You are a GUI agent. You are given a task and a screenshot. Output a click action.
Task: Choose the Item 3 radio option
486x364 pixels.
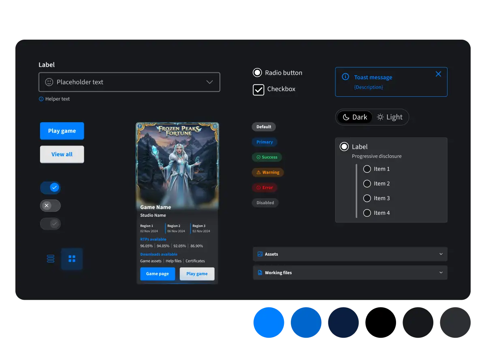click(x=367, y=198)
